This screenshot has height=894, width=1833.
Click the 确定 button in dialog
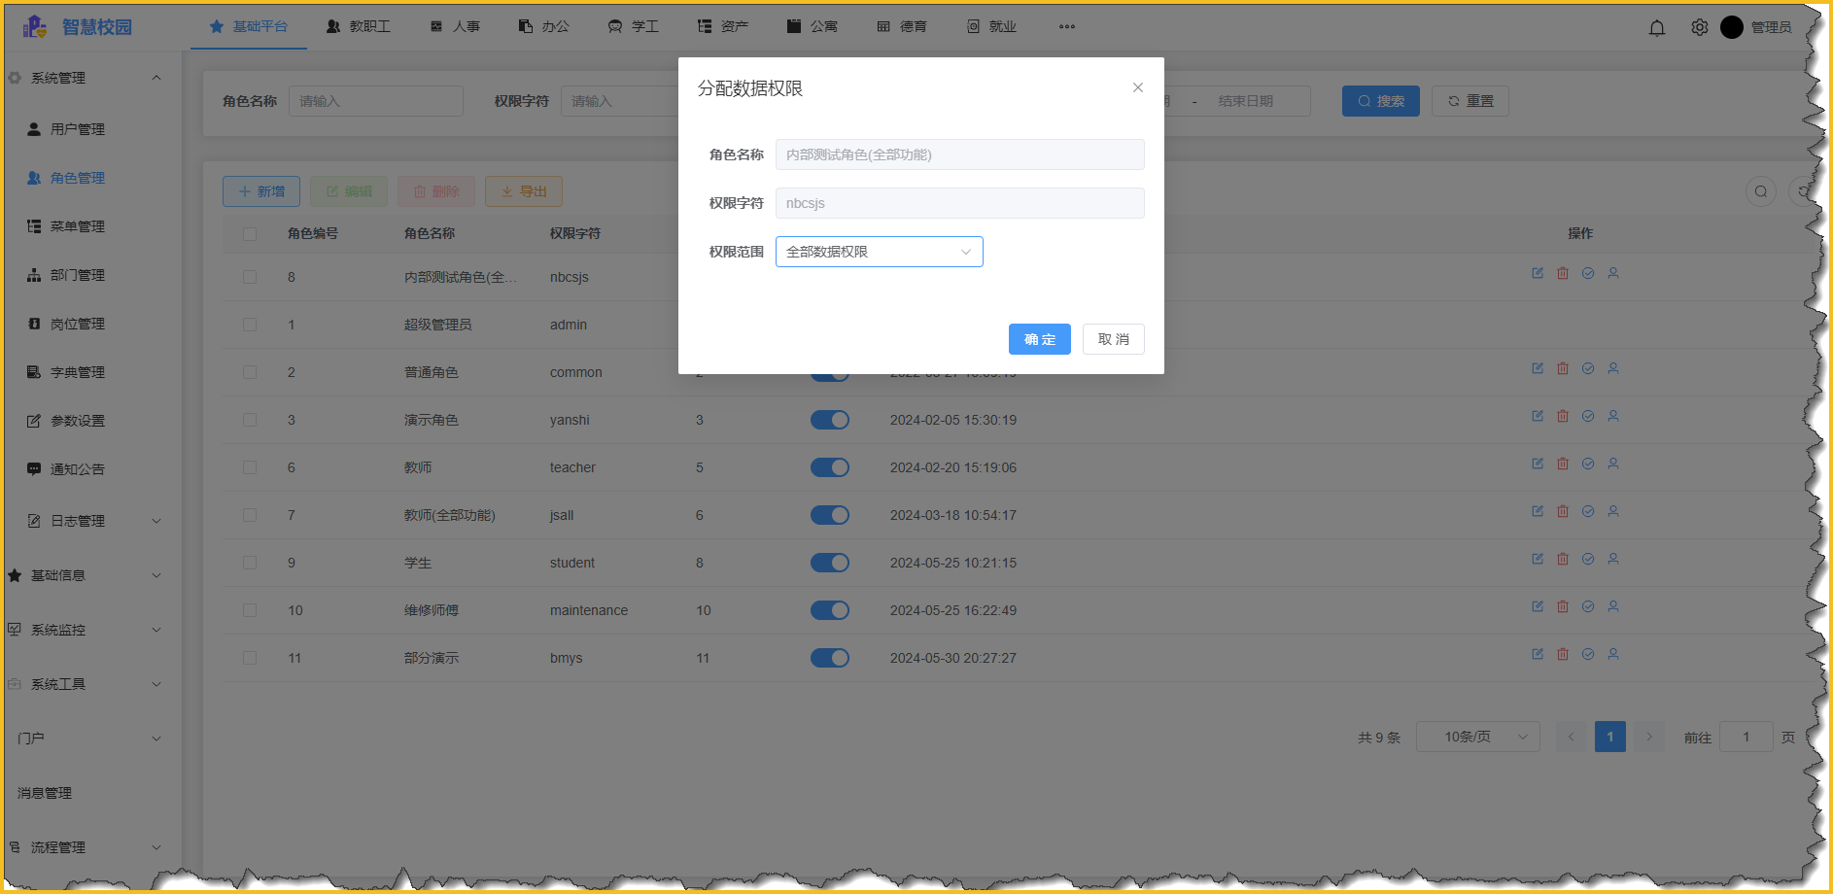pos(1039,339)
